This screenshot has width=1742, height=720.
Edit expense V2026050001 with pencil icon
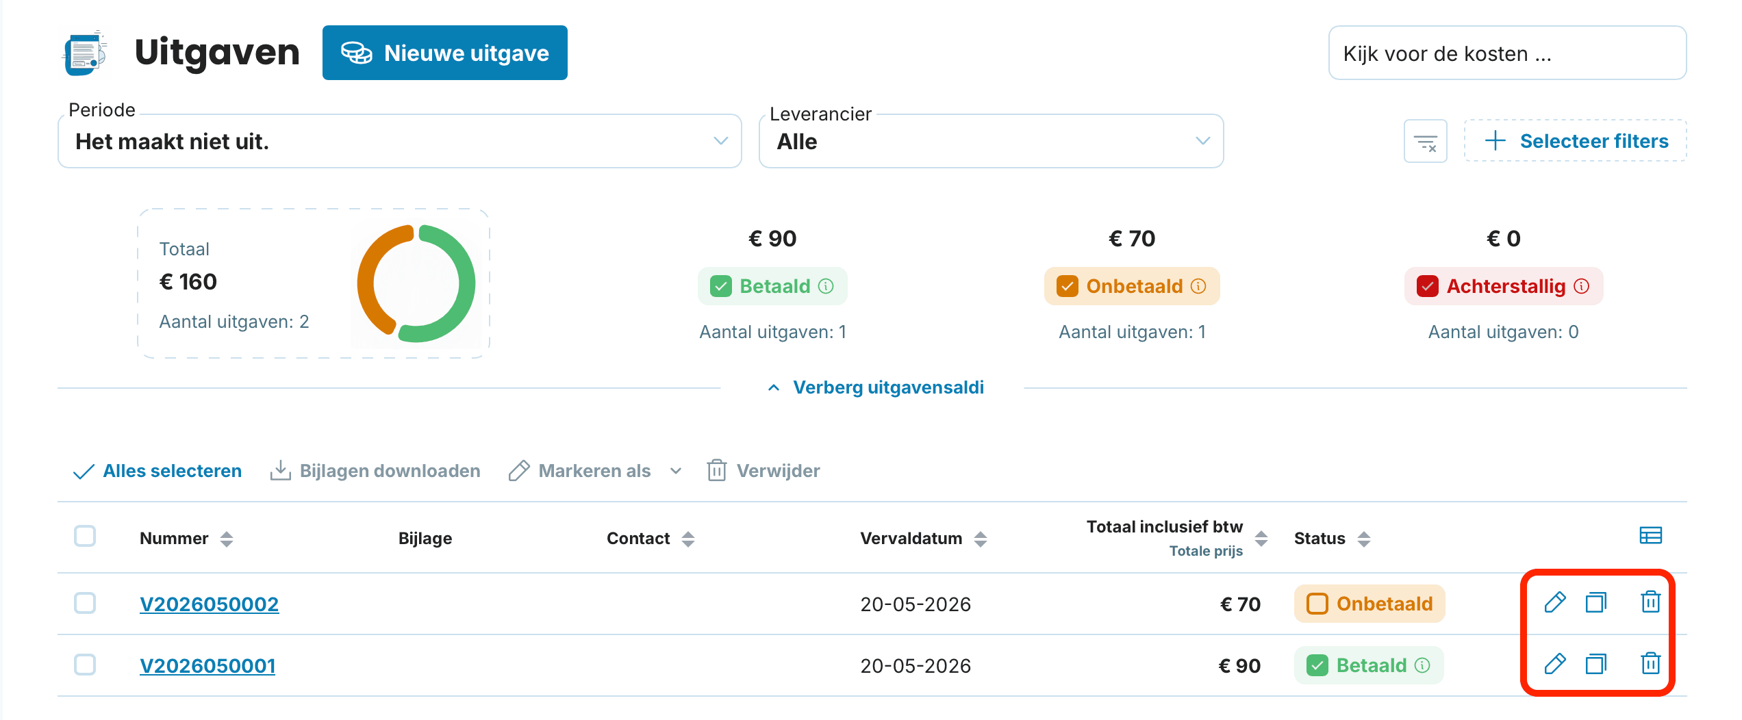1555,664
